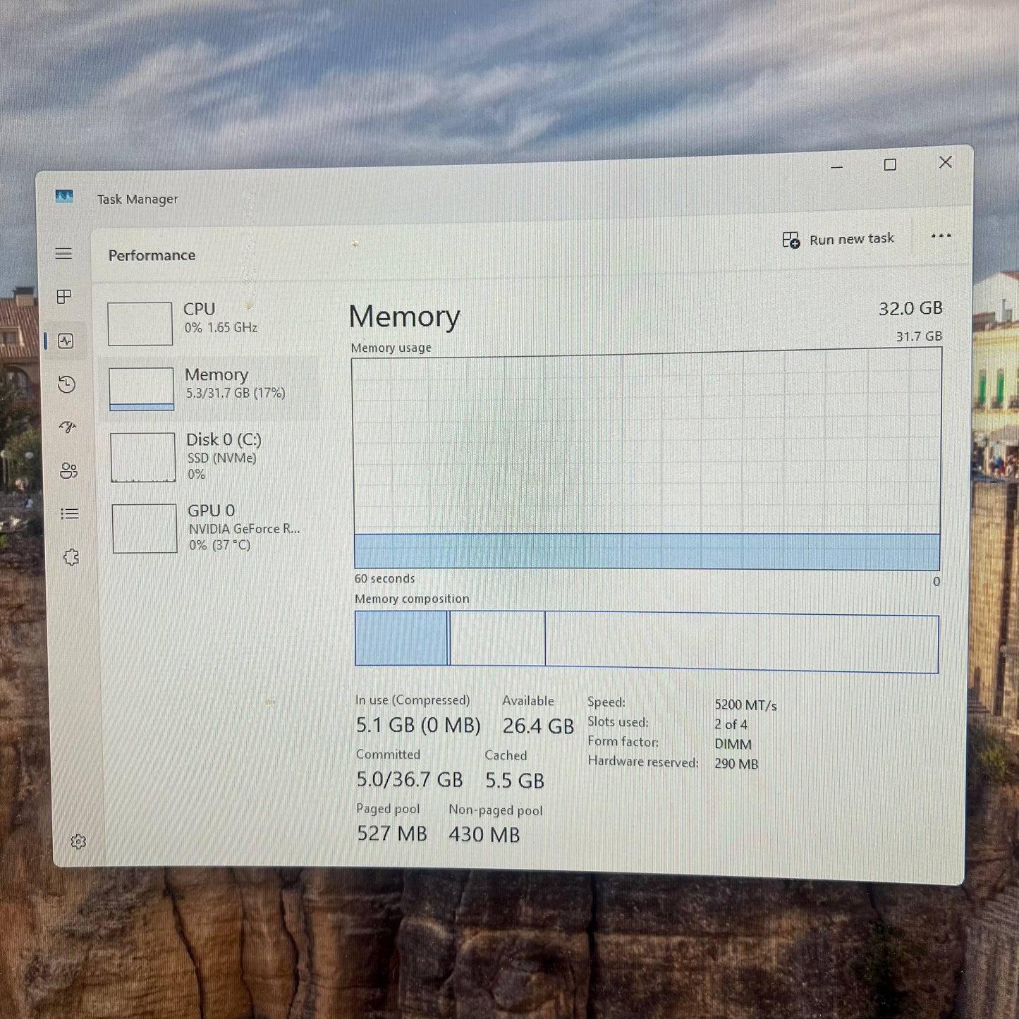Click the Form factor value DIMM
Viewport: 1019px width, 1019px height.
(733, 744)
